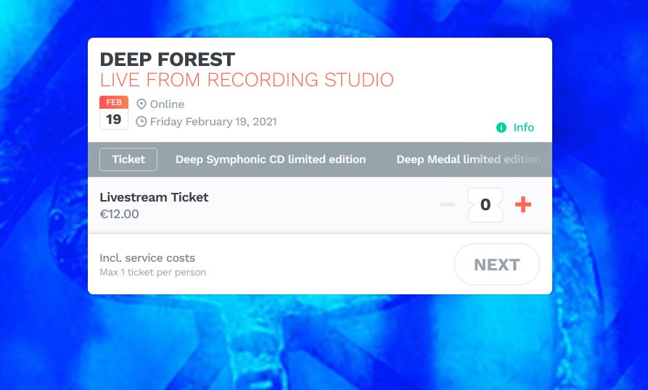The image size is (648, 390).
Task: Click the DEEP FOREST event title
Action: [168, 59]
